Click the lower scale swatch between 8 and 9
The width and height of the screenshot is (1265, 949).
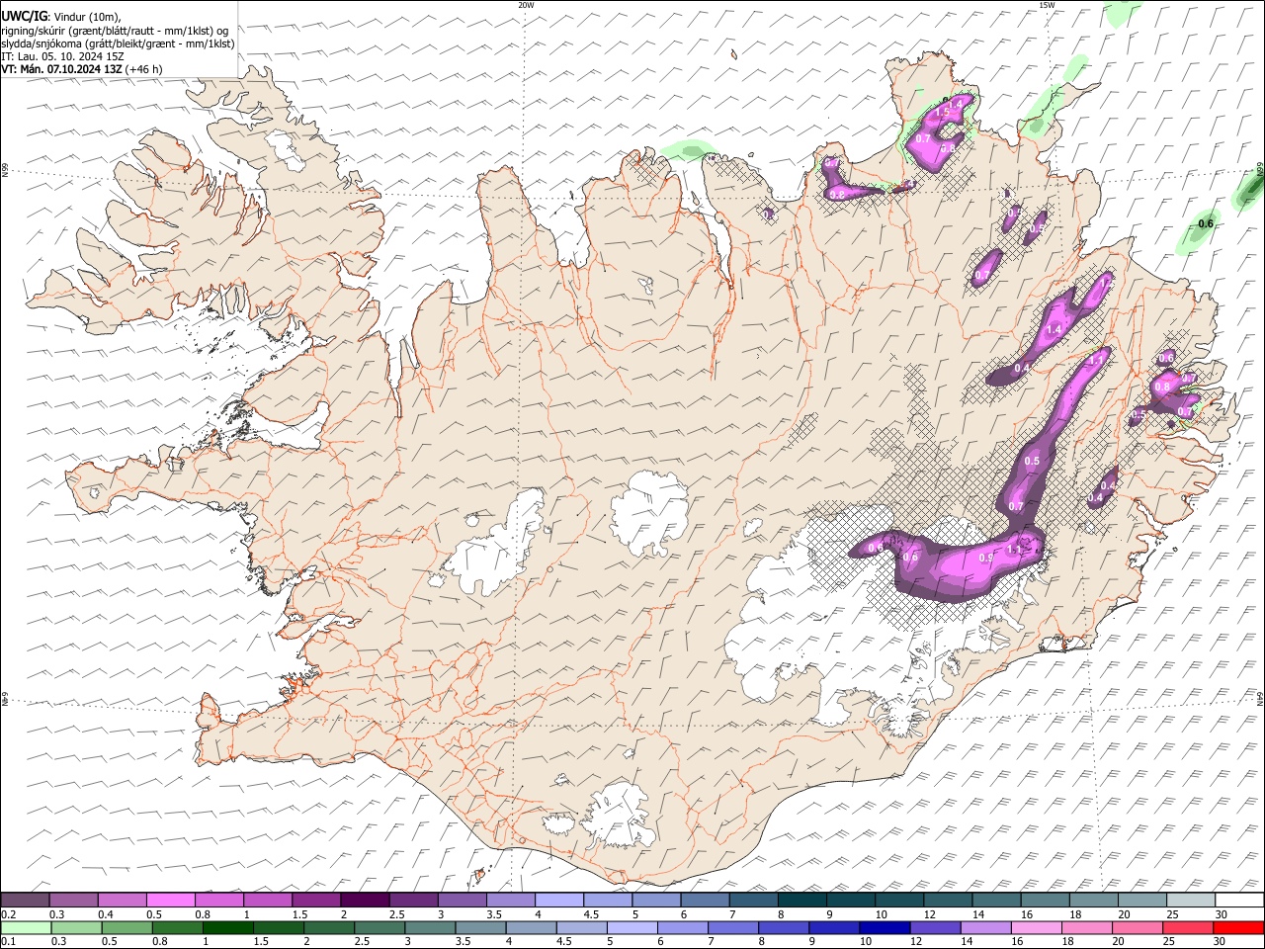(784, 927)
